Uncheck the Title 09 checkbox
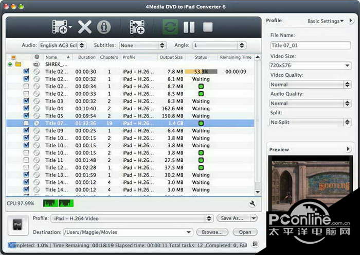This screenshot has height=255, width=360. (26, 130)
